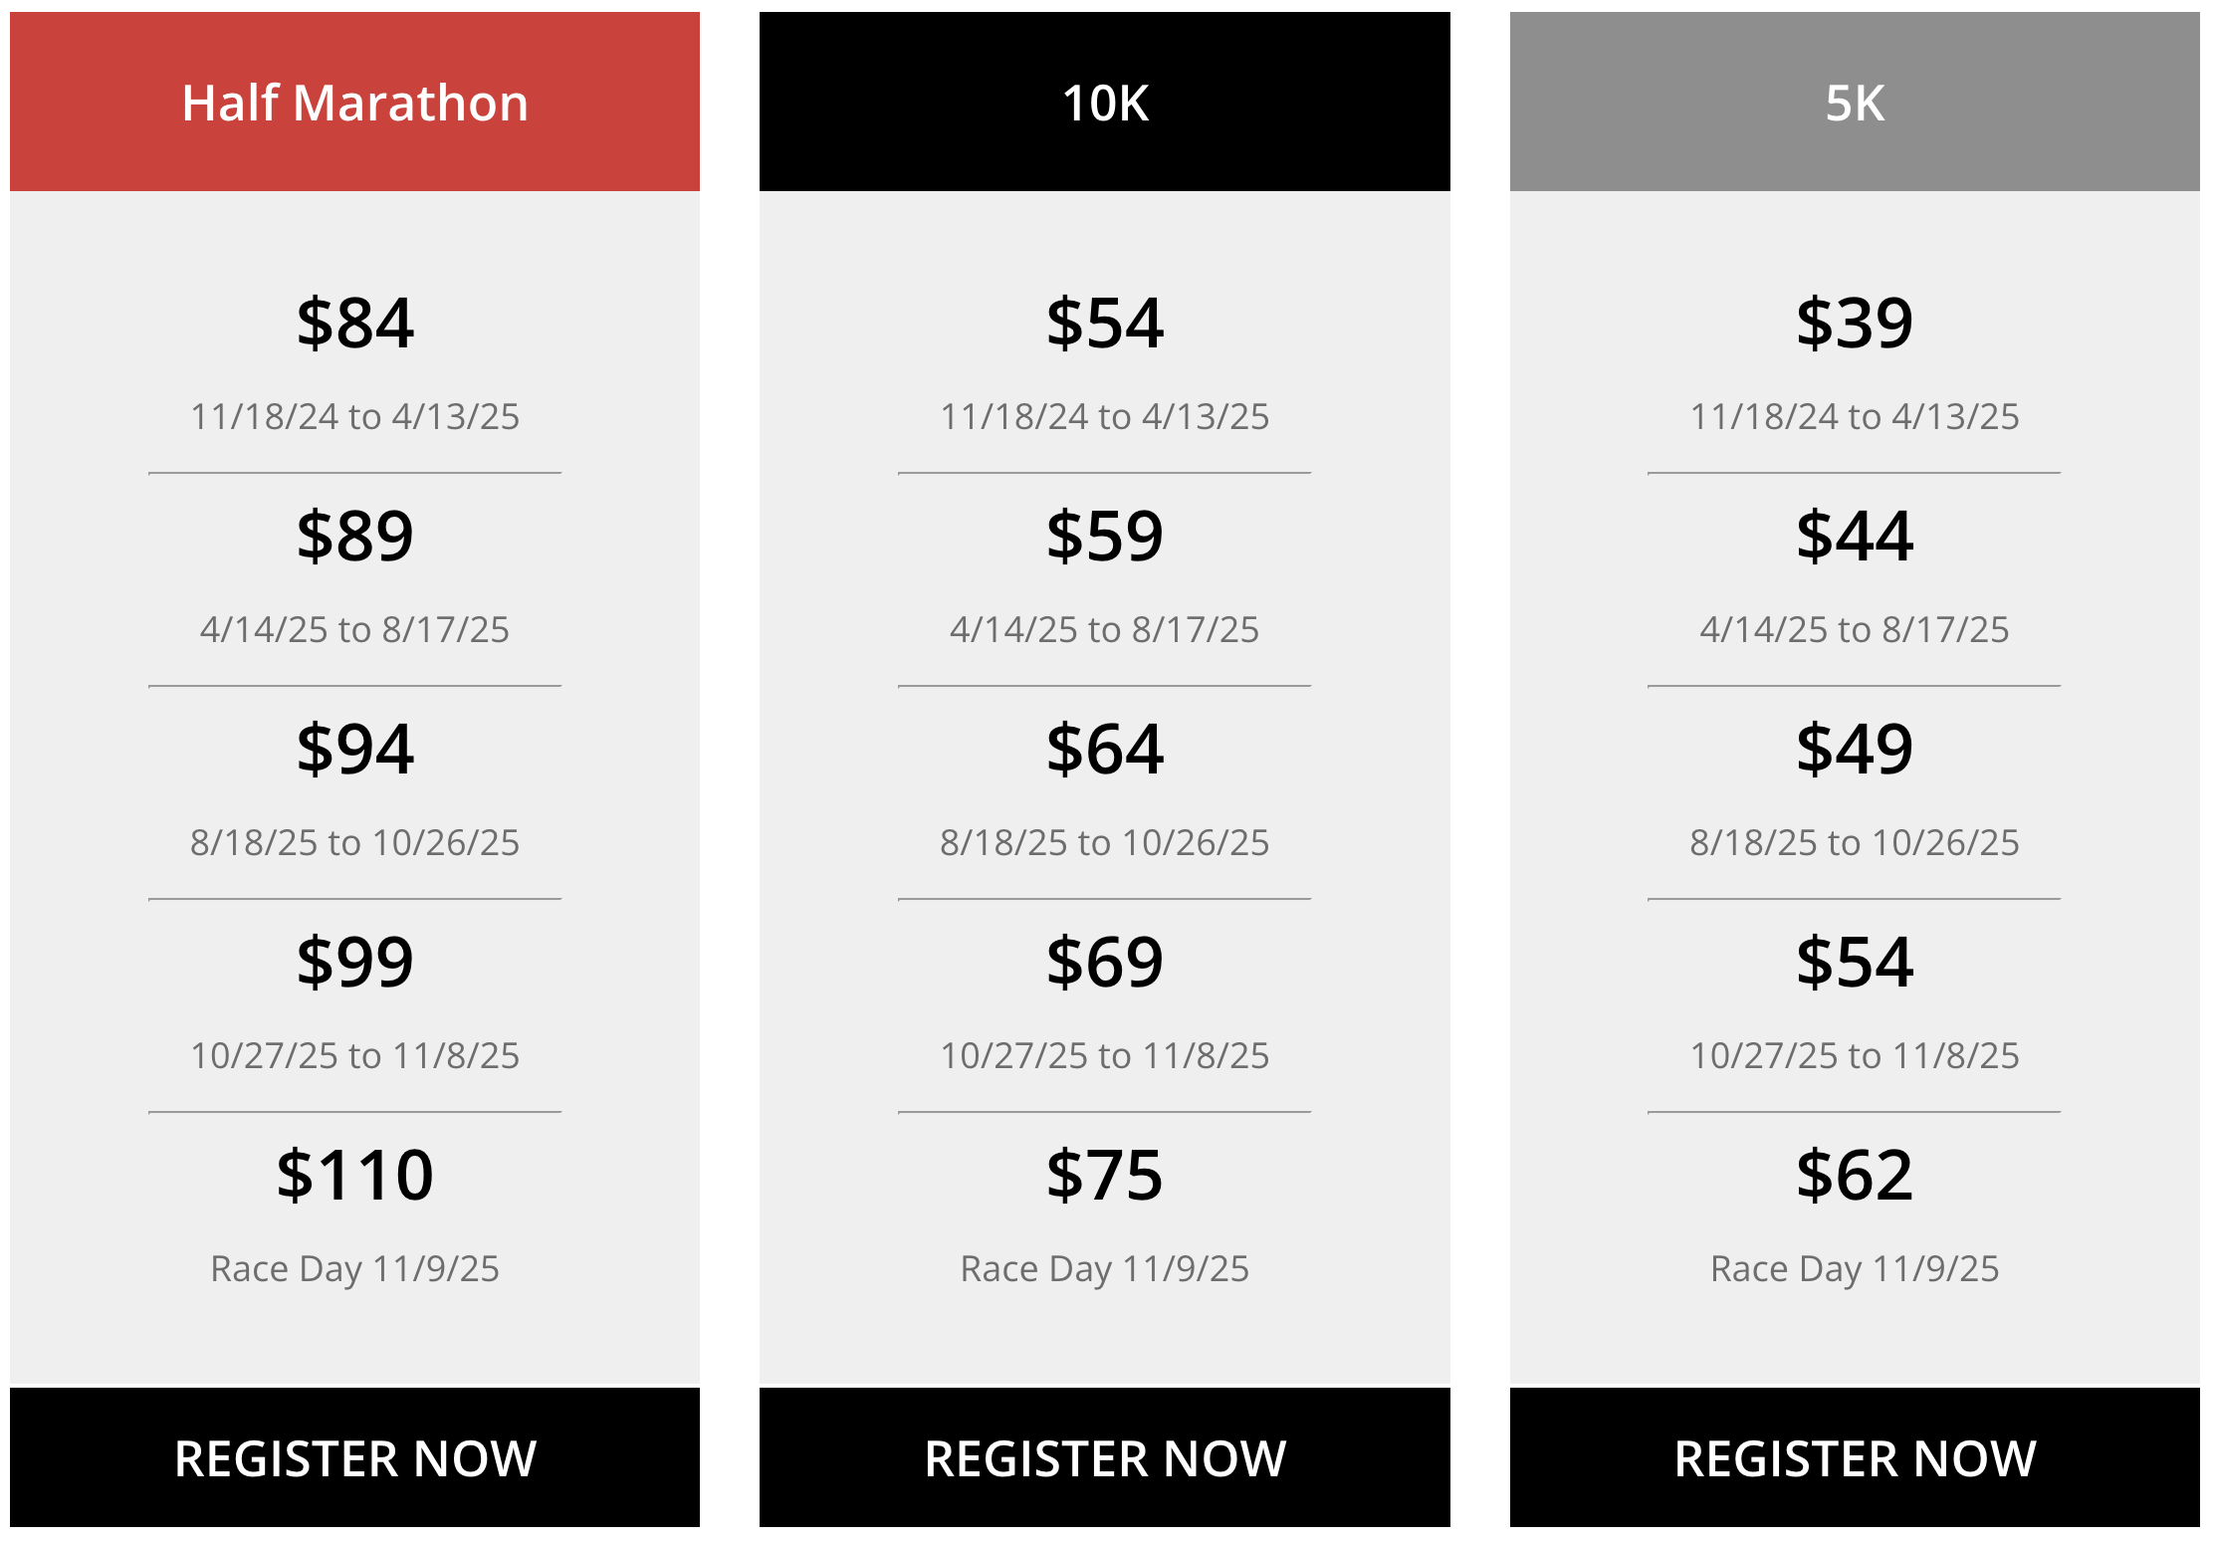Click Half Marathon date 4/14/25 to 8/17/25
This screenshot has height=1541, width=2214.
(354, 629)
